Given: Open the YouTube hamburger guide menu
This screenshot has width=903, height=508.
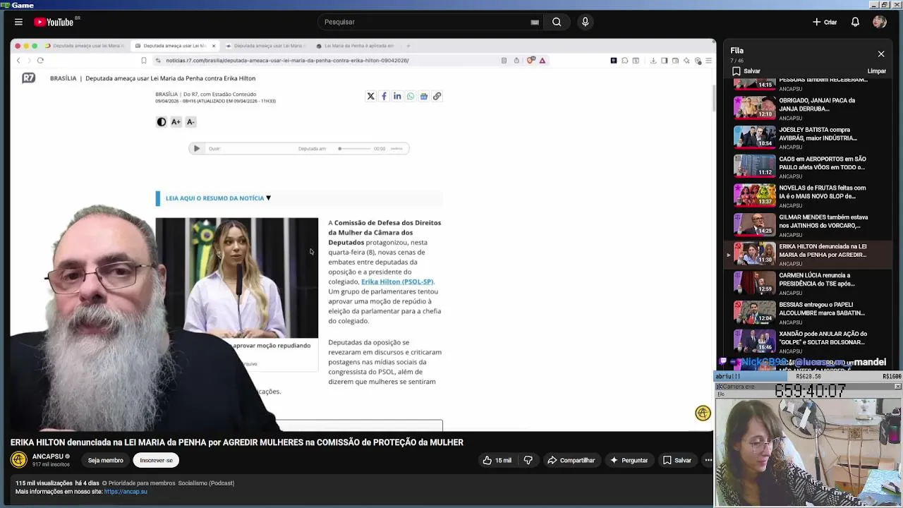Looking at the screenshot, I should tap(18, 22).
